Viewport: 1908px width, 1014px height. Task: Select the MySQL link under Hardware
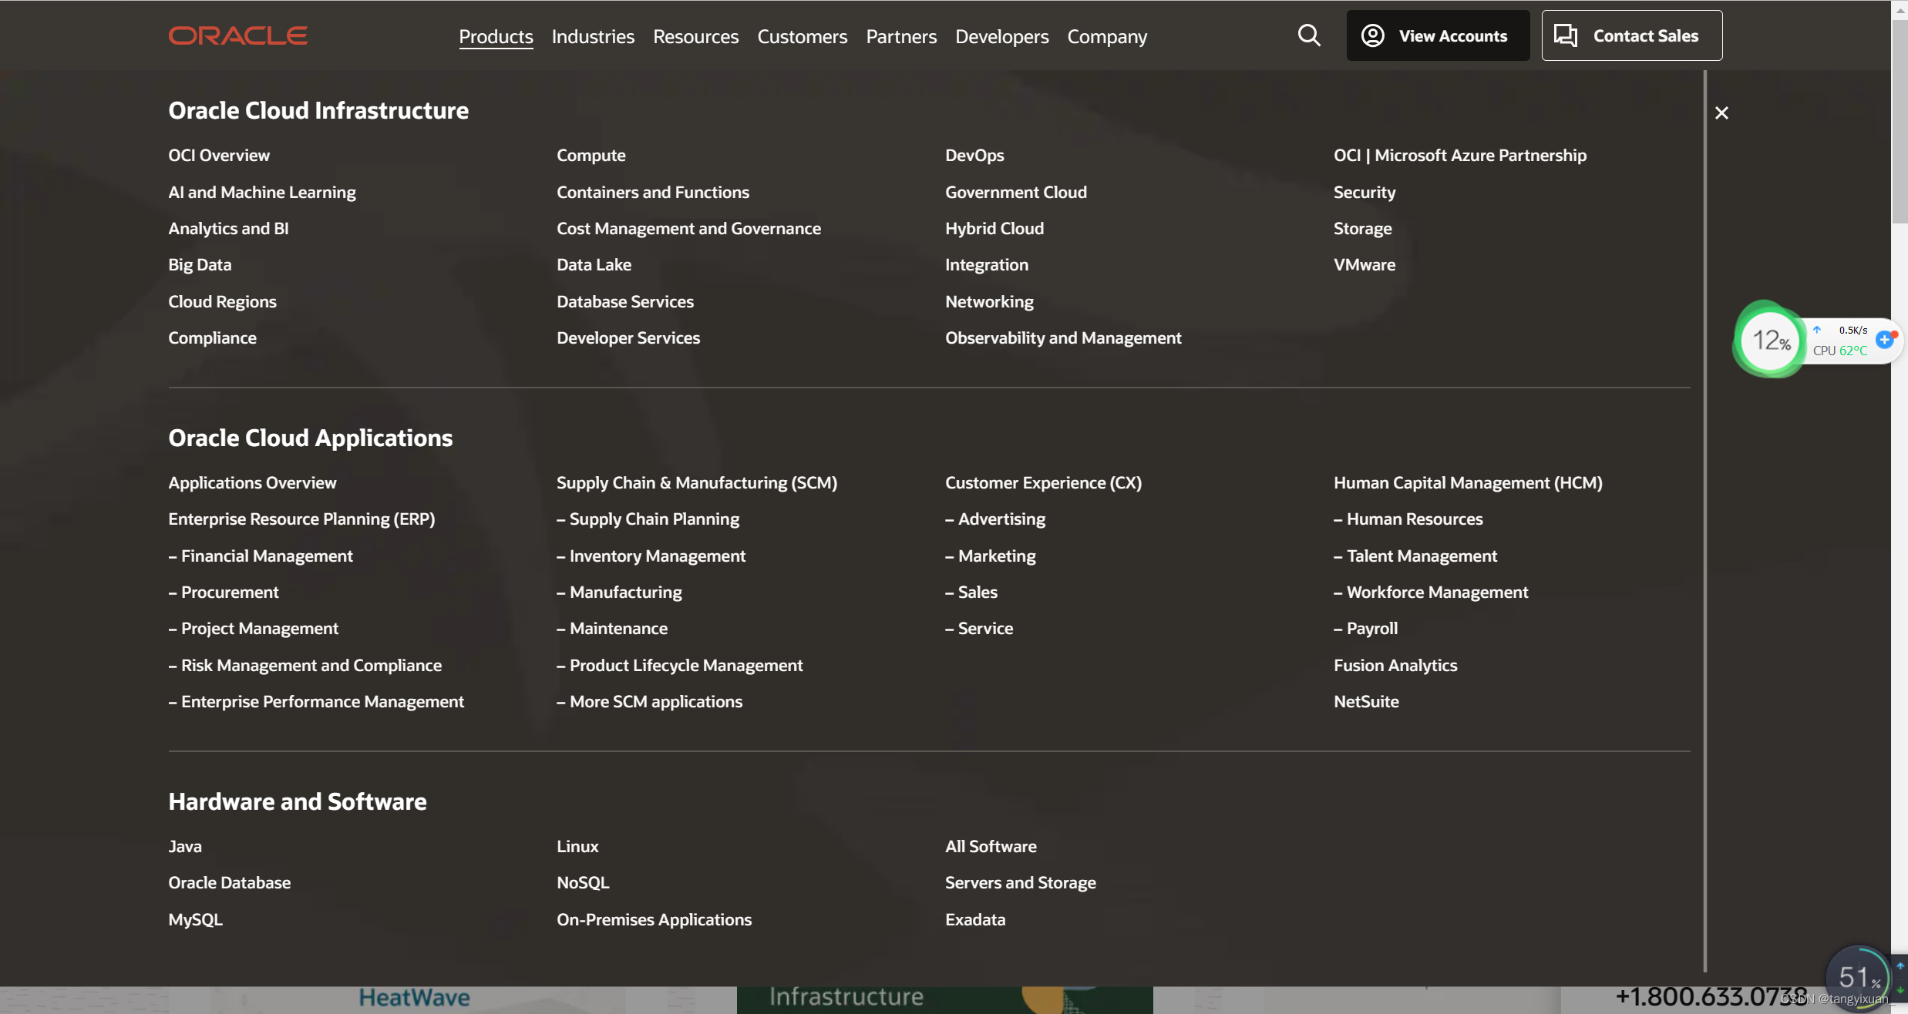pyautogui.click(x=195, y=920)
